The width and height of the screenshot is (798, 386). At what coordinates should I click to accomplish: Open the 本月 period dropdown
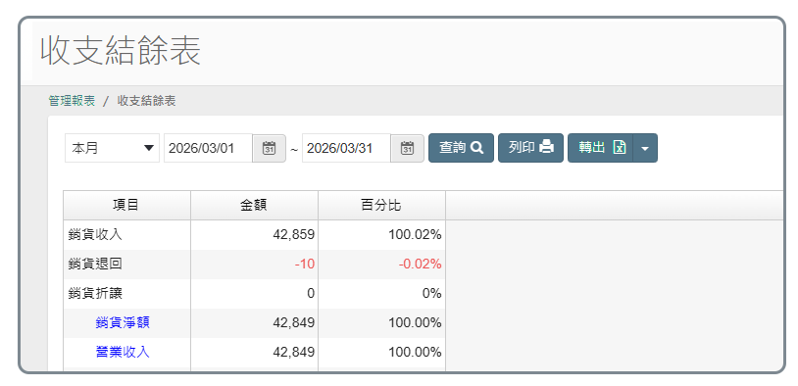[112, 148]
